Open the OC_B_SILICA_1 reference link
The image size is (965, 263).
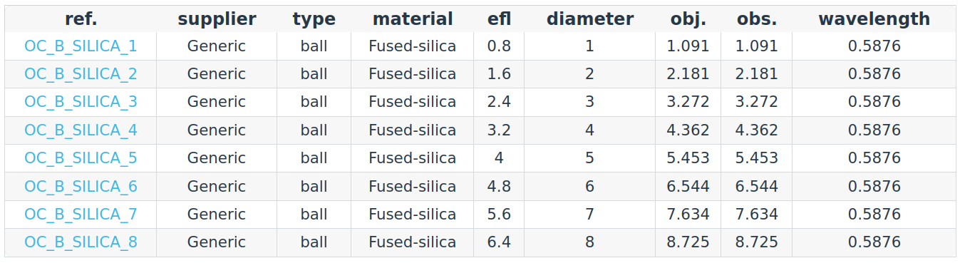[x=81, y=46]
